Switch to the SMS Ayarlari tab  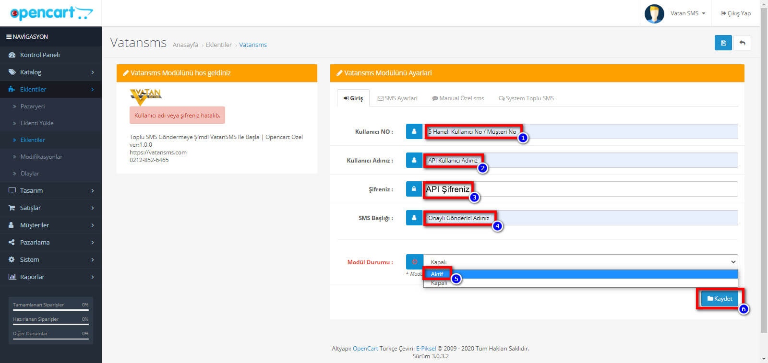(x=397, y=98)
